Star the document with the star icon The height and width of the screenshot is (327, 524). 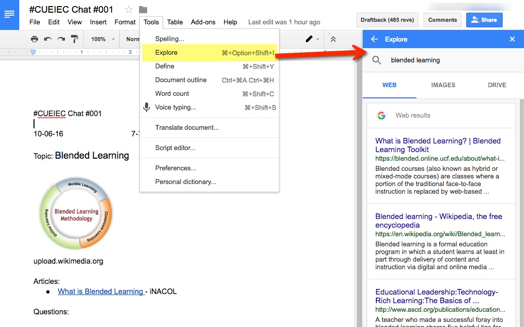(129, 10)
